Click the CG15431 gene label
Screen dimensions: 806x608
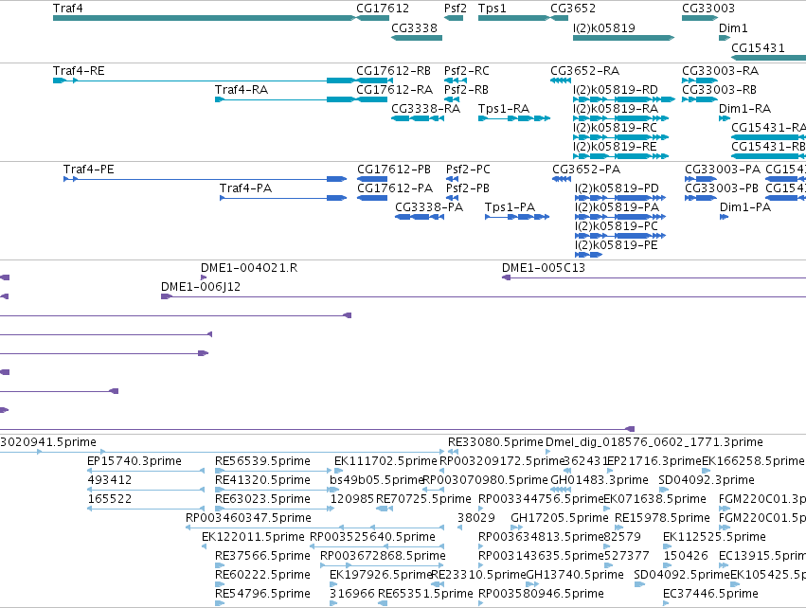click(758, 47)
